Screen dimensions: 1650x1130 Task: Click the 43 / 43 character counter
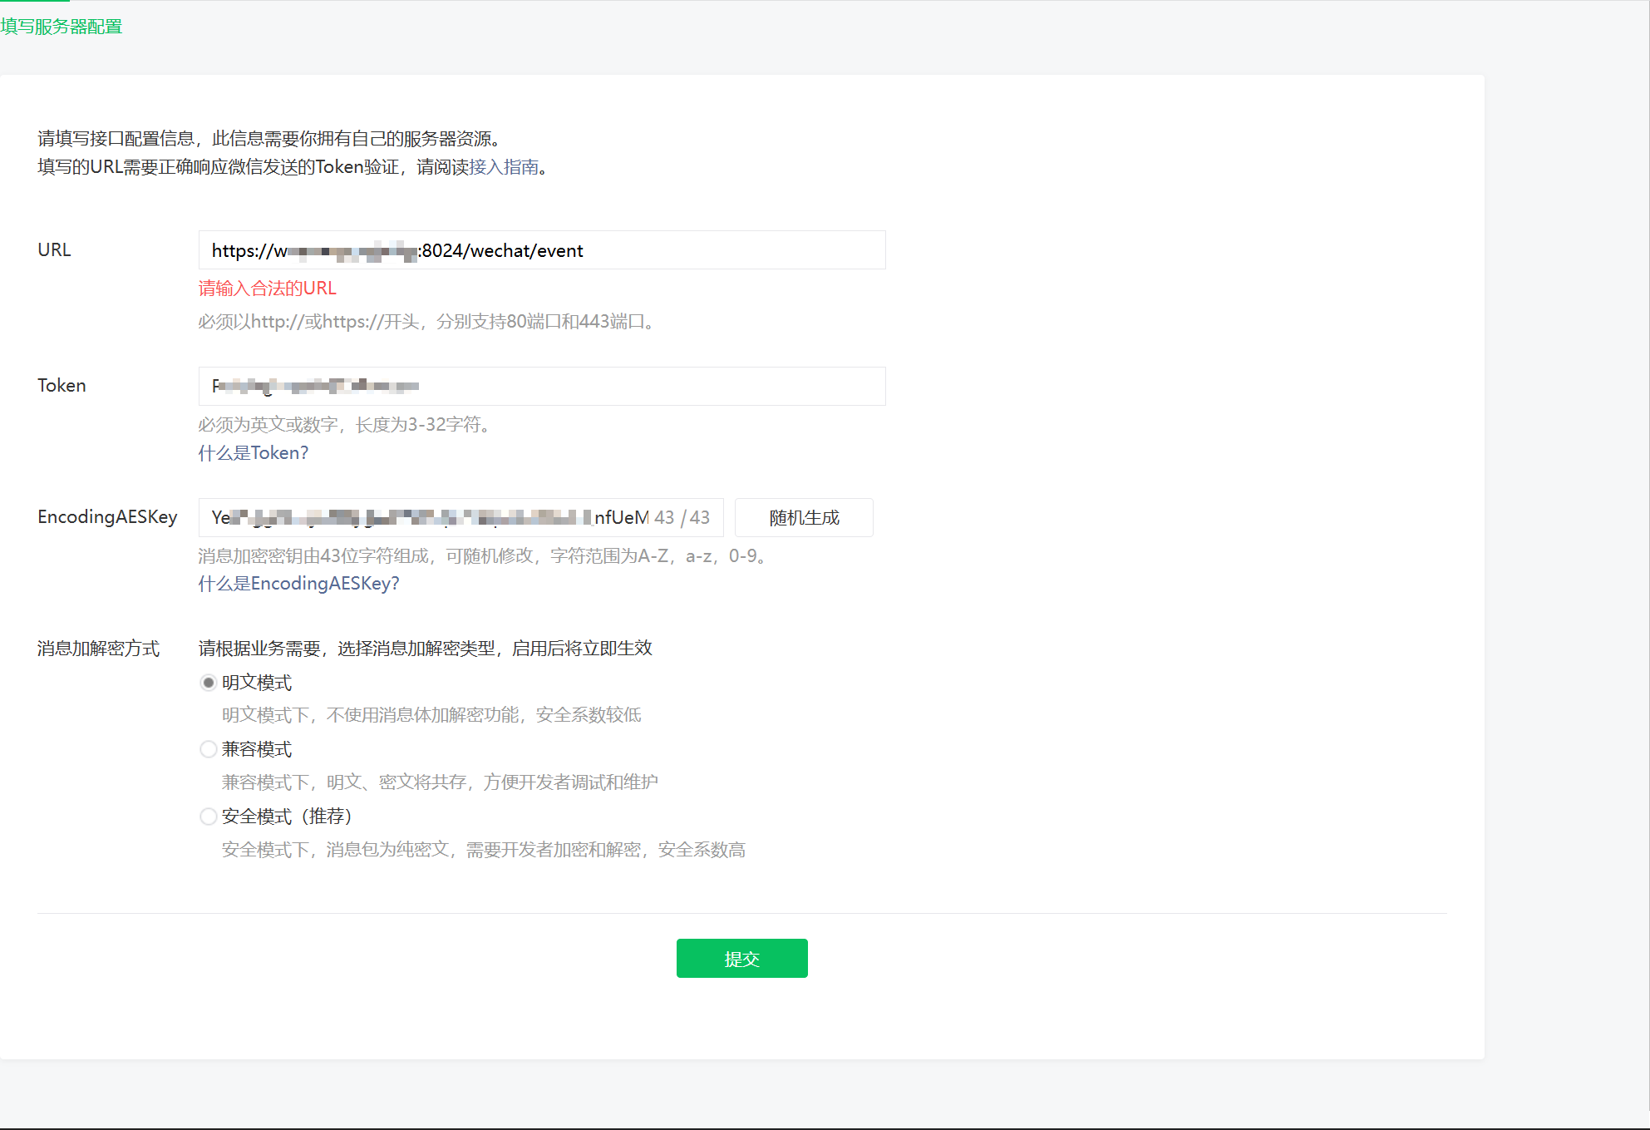click(x=682, y=518)
